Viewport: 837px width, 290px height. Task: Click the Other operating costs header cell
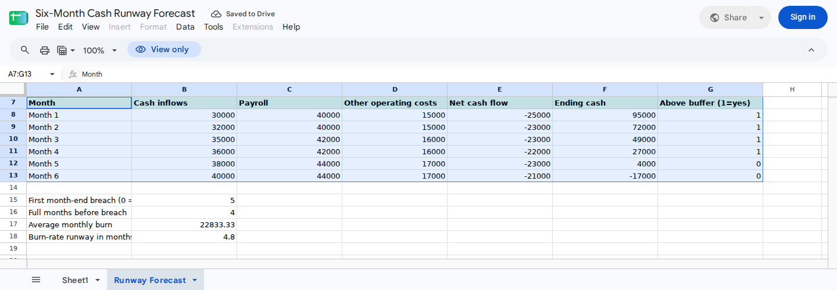(x=395, y=103)
